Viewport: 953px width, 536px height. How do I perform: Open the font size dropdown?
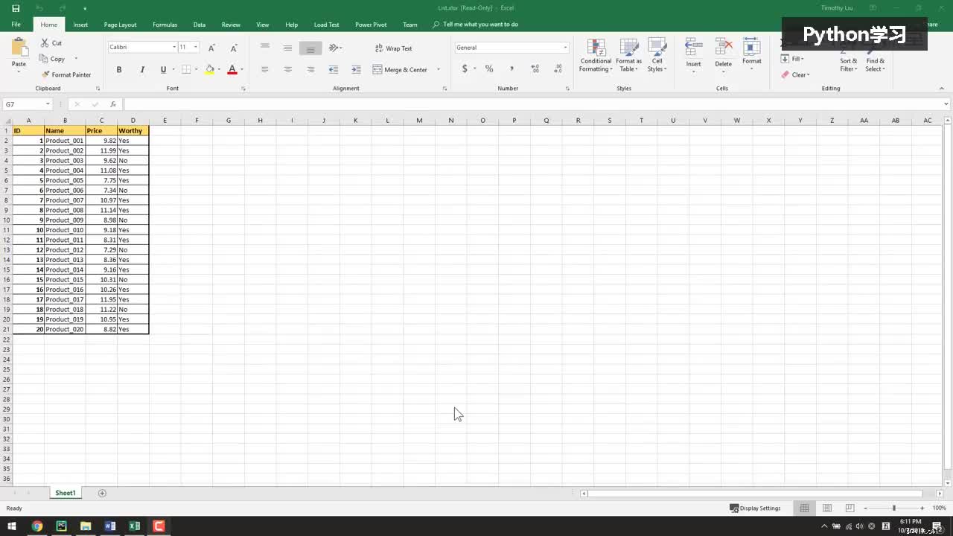coord(196,47)
